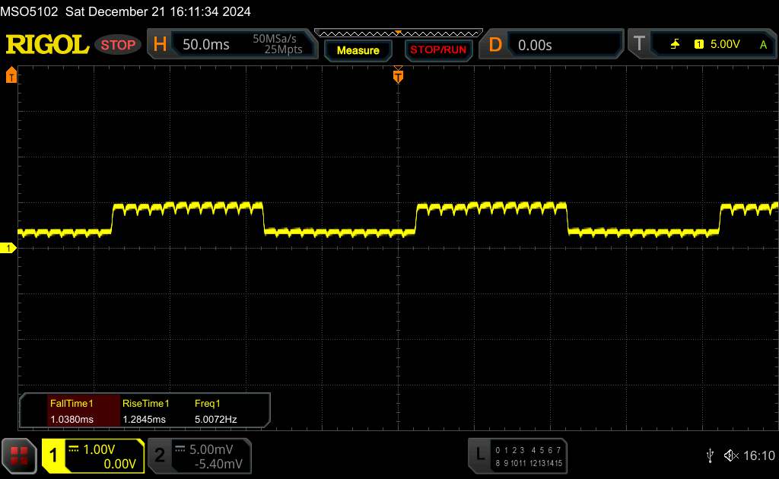Click digital channels 0 1 2 3 row
This screenshot has width=779, height=479.
[510, 450]
